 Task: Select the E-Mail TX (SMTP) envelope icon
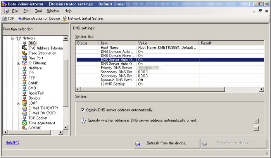[24, 108]
